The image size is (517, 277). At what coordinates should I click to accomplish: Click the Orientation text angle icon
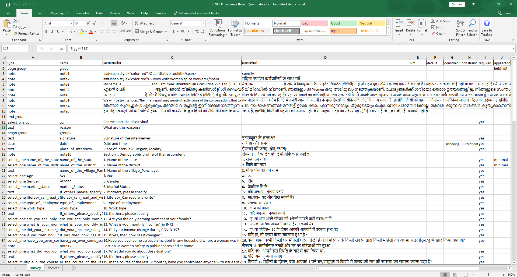click(x=123, y=23)
